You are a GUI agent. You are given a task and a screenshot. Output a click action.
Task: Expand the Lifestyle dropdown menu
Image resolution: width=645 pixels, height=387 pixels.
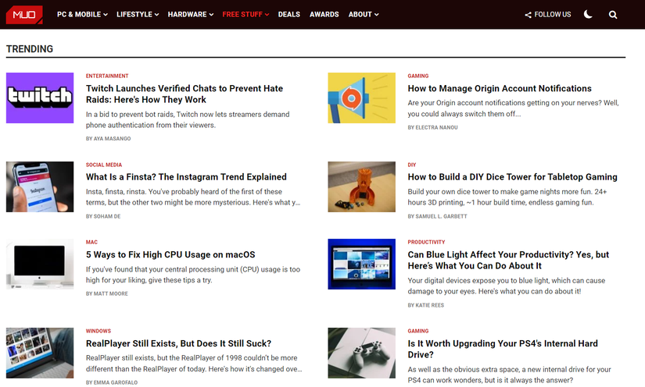(138, 14)
